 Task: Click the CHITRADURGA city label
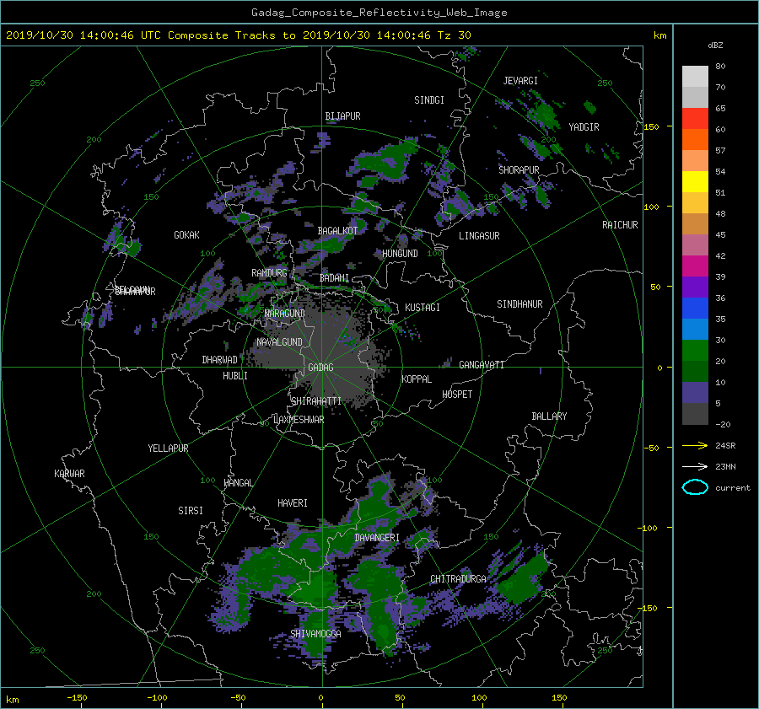[x=458, y=579]
